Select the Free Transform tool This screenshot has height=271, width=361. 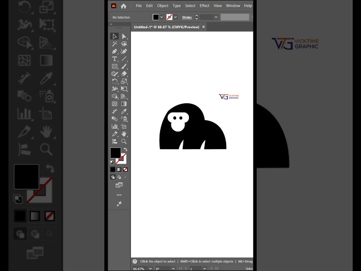click(124, 89)
